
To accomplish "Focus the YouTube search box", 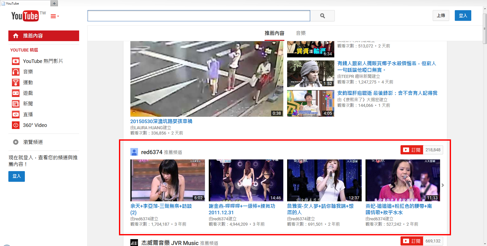I will (199, 16).
